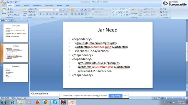Open Text Direction options
188x105 pixels.
tap(98, 9)
